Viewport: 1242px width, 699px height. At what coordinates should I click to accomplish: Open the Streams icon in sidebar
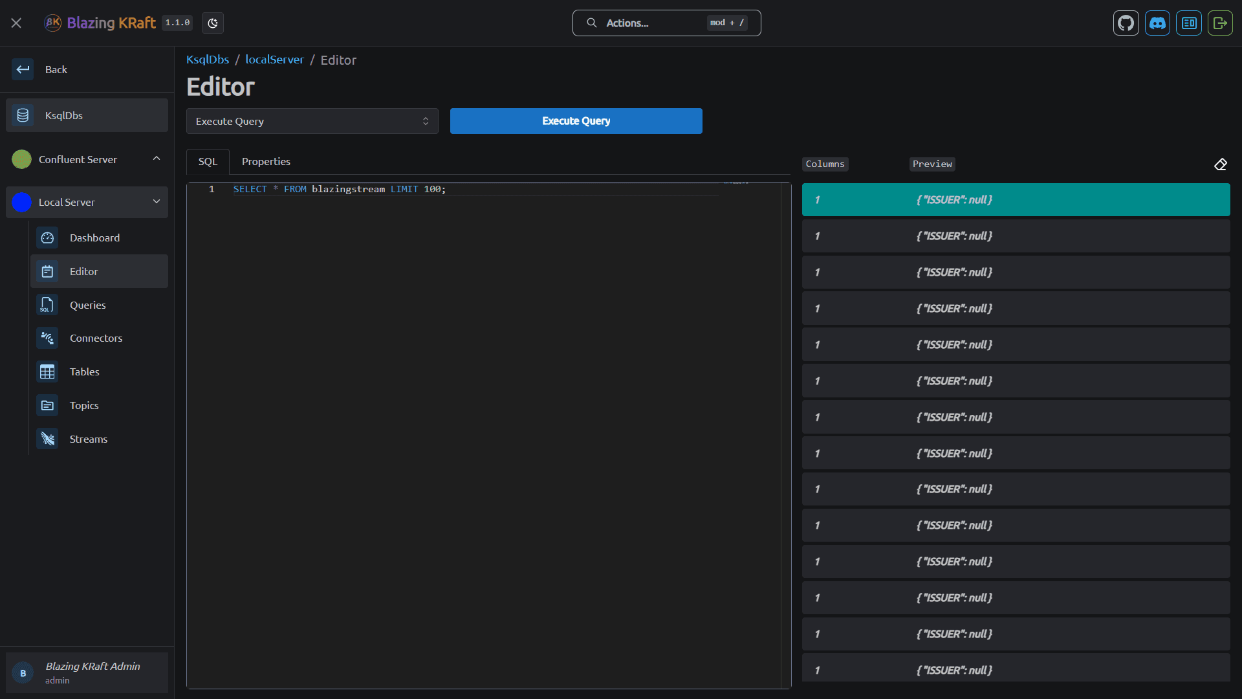[47, 439]
